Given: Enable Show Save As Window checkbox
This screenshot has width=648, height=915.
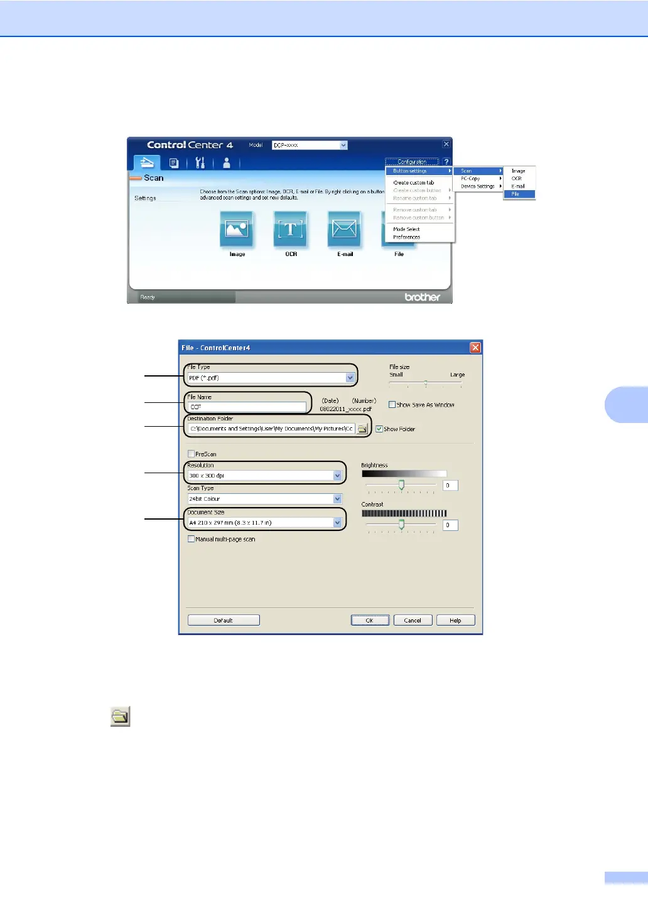Looking at the screenshot, I should [392, 405].
